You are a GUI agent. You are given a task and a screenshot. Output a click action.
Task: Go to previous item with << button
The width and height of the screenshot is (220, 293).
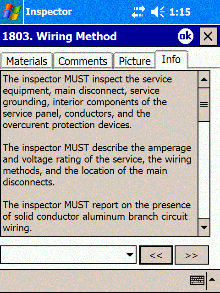coord(156,255)
